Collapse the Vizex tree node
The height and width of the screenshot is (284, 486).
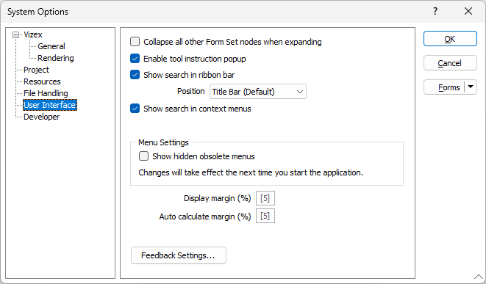coord(15,35)
